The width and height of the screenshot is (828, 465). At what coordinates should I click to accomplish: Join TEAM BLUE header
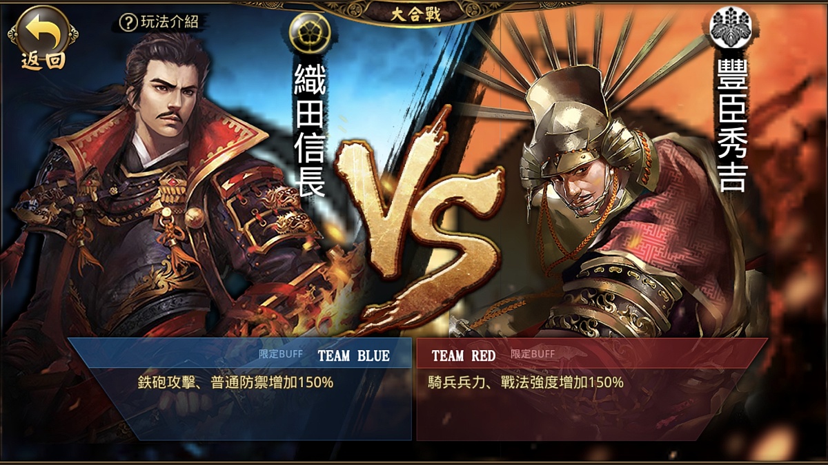pos(353,355)
